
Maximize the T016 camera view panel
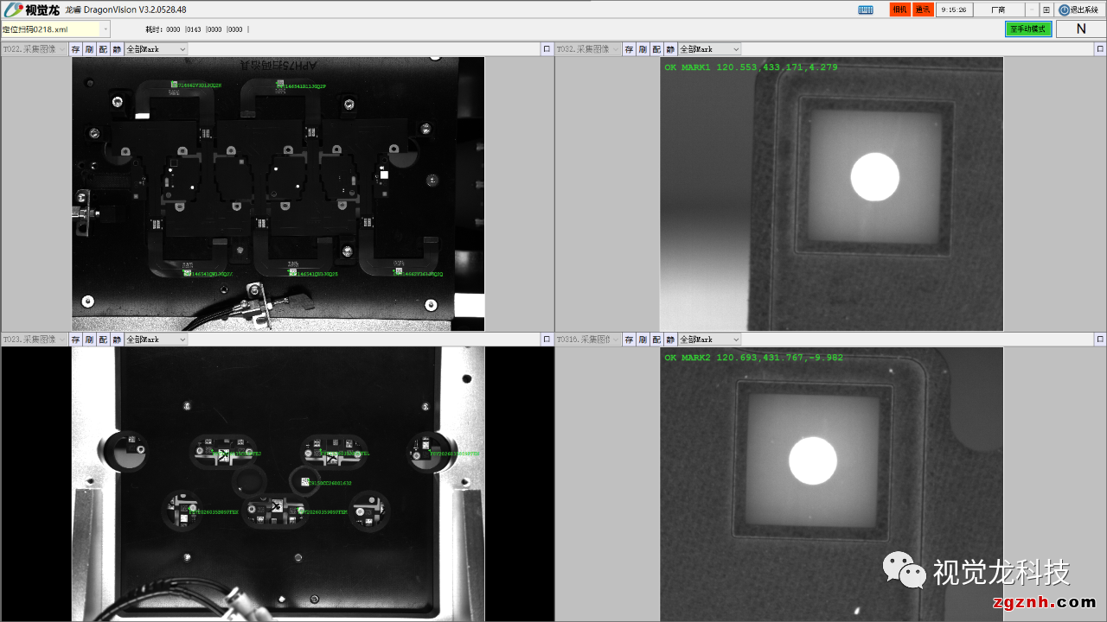pos(1100,340)
